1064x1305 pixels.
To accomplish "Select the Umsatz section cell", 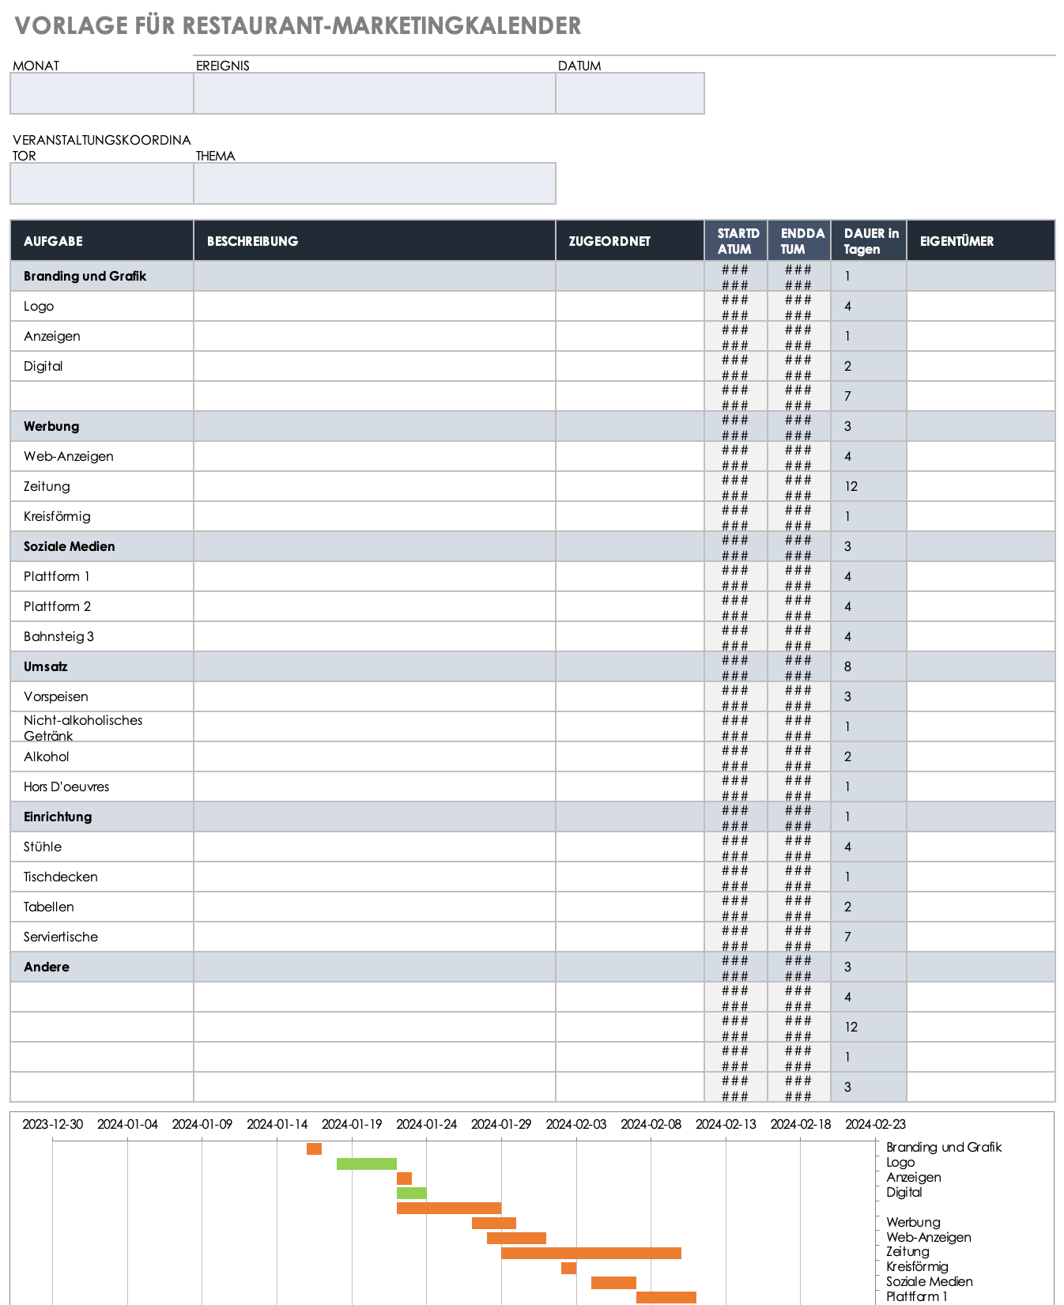I will (x=102, y=666).
